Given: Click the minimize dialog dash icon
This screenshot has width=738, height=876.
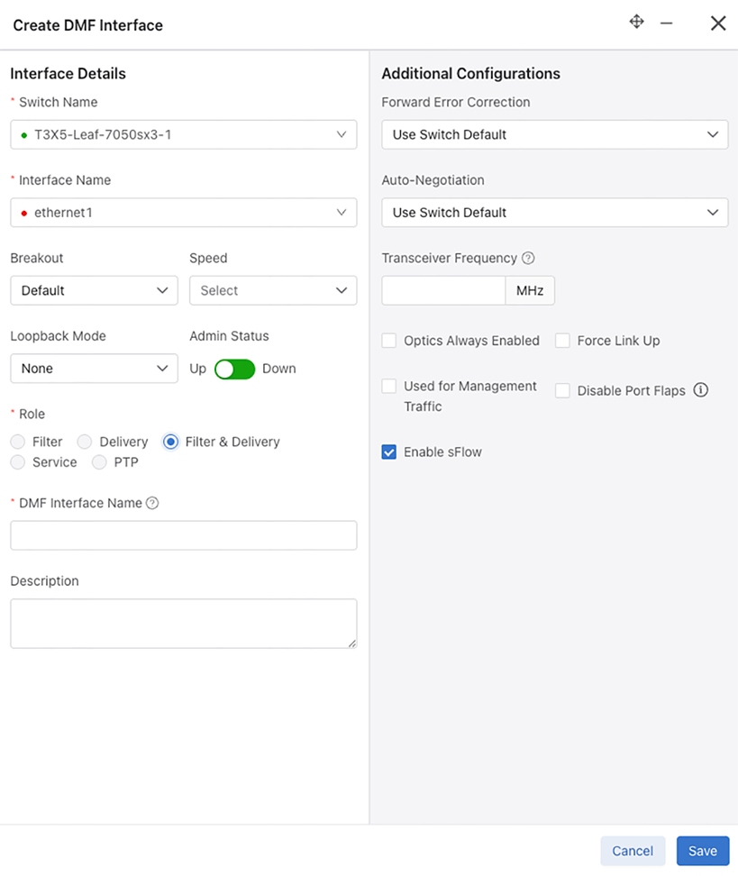Looking at the screenshot, I should coord(667,23).
